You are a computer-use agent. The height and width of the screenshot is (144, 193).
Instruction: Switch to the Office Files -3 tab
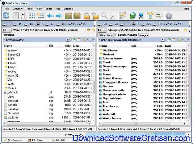point(107,35)
